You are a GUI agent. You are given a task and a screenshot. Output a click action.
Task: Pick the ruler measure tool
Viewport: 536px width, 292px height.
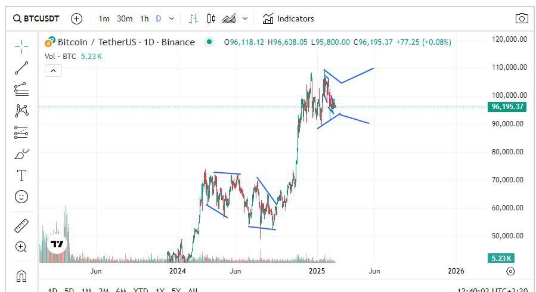[x=21, y=226]
